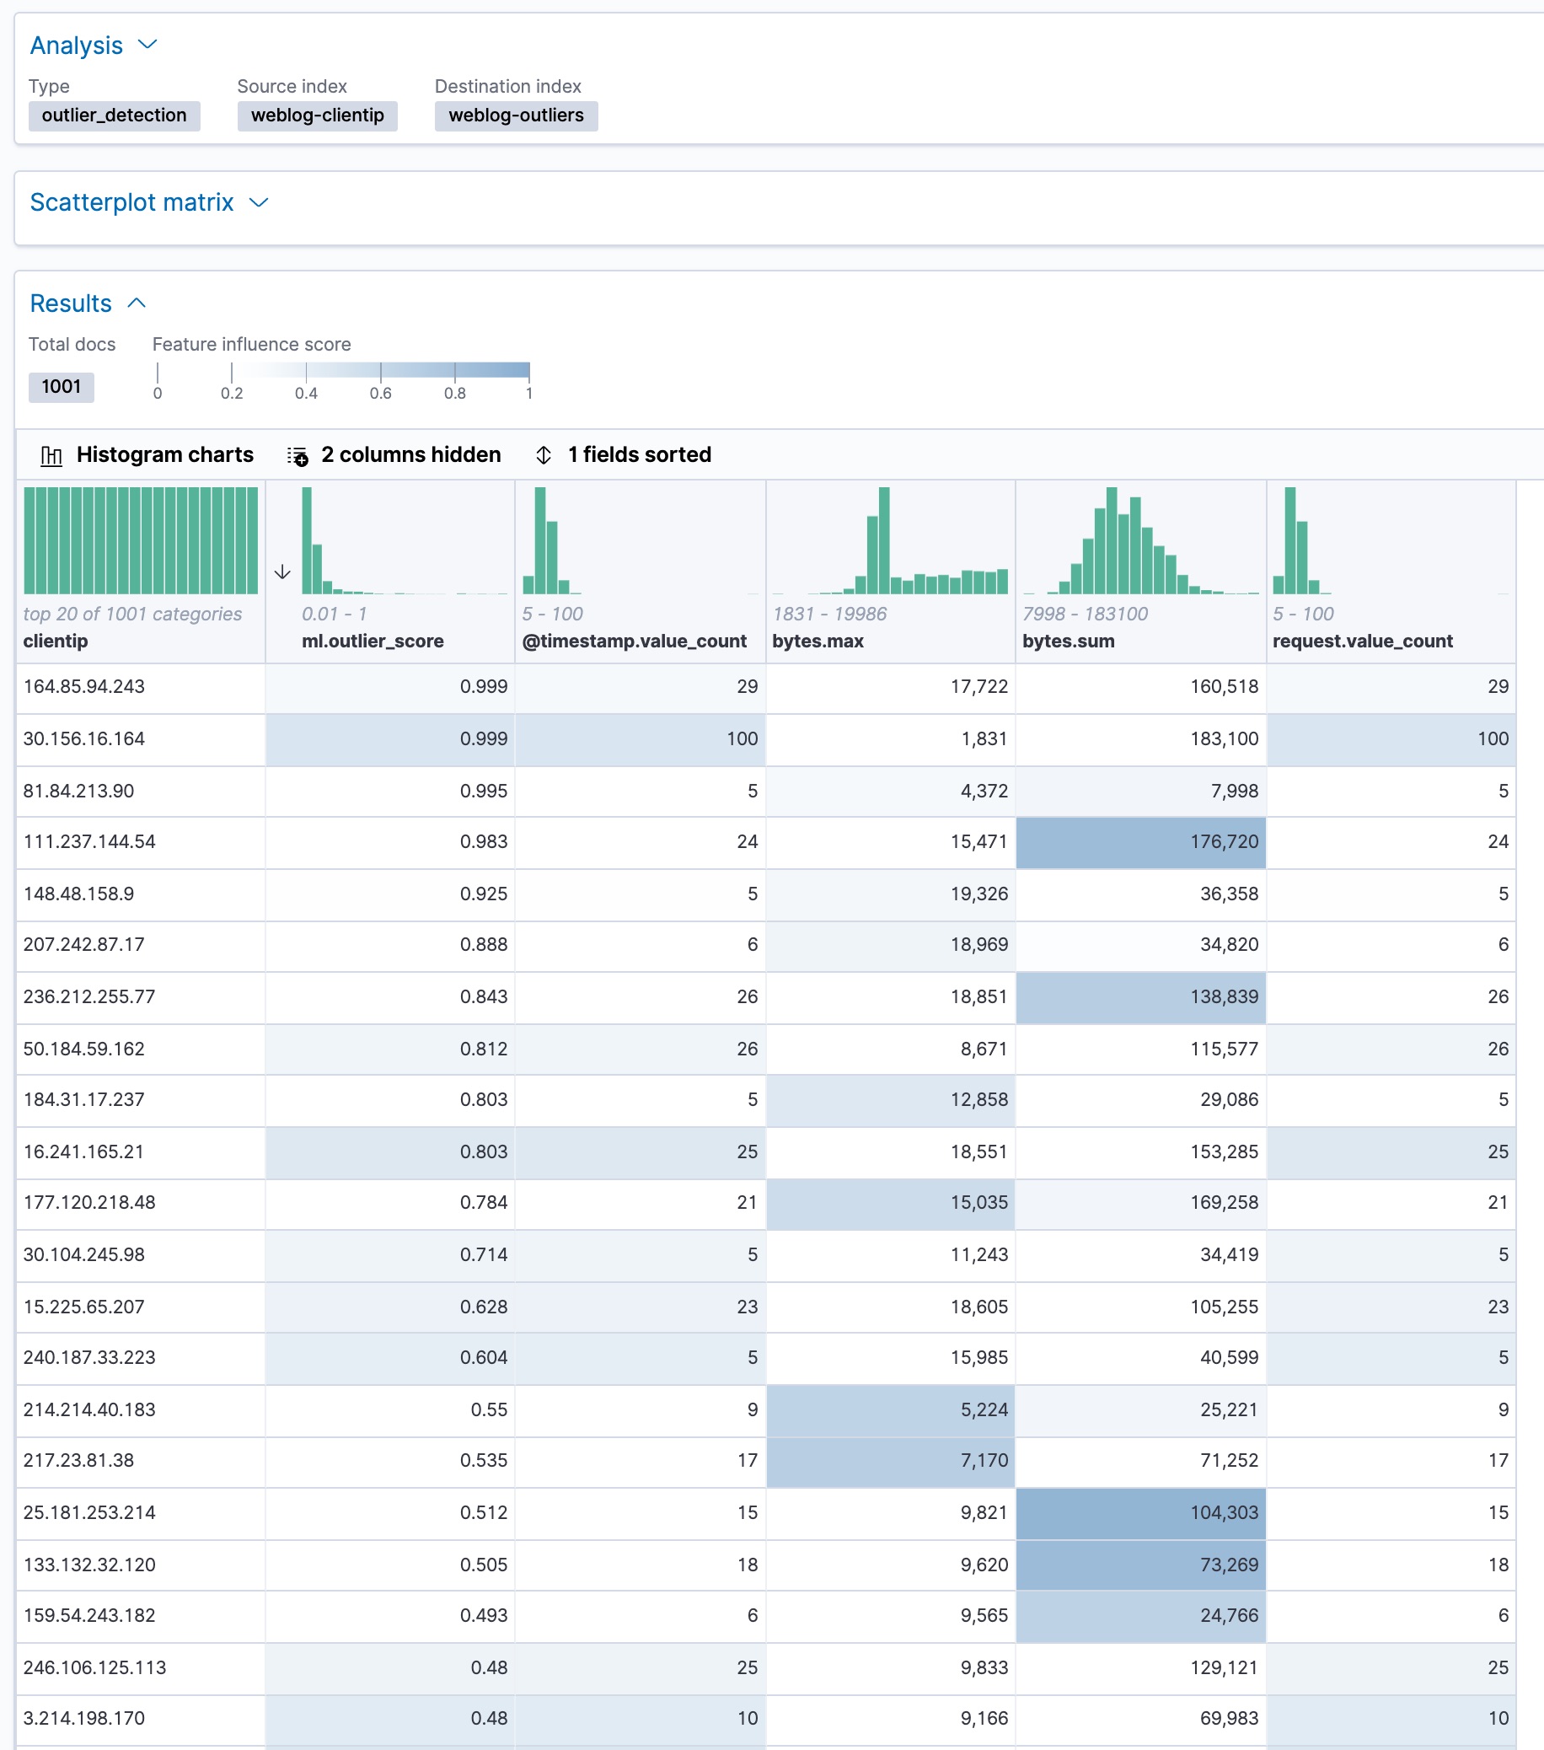Toggle Histogram charts display off
This screenshot has width=1544, height=1750.
164,454
